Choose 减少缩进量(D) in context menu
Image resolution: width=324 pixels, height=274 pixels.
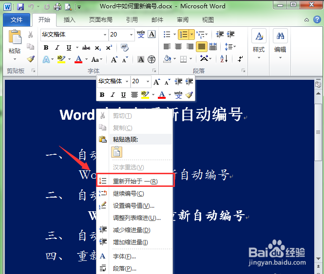[x=134, y=230]
